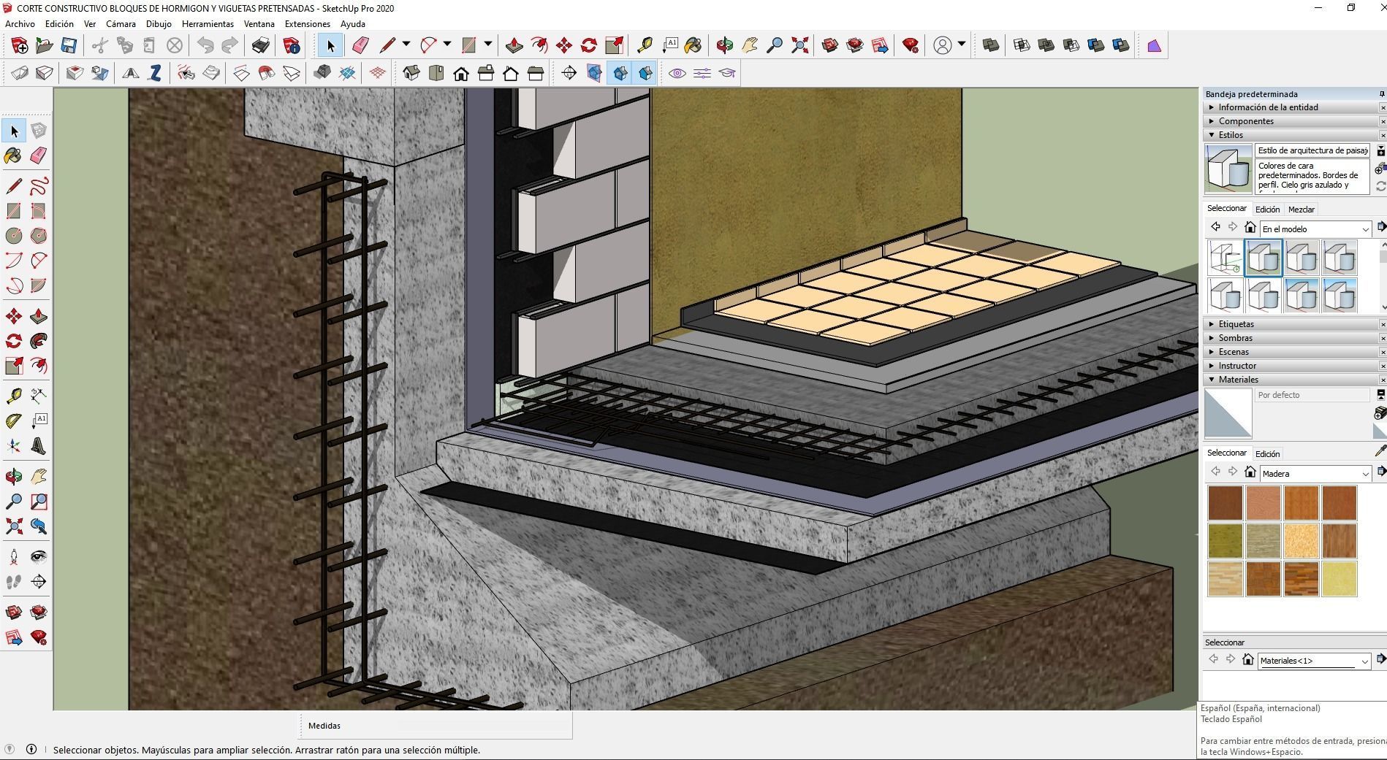Select the Paint Bucket tool in left toolbar
Image resolution: width=1387 pixels, height=760 pixels.
13,156
